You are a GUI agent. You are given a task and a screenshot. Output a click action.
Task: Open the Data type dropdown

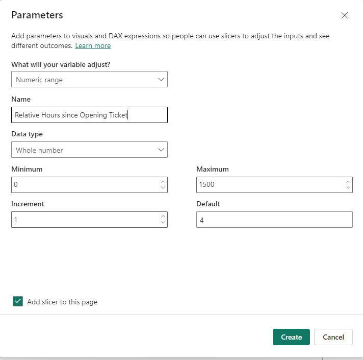tap(89, 150)
